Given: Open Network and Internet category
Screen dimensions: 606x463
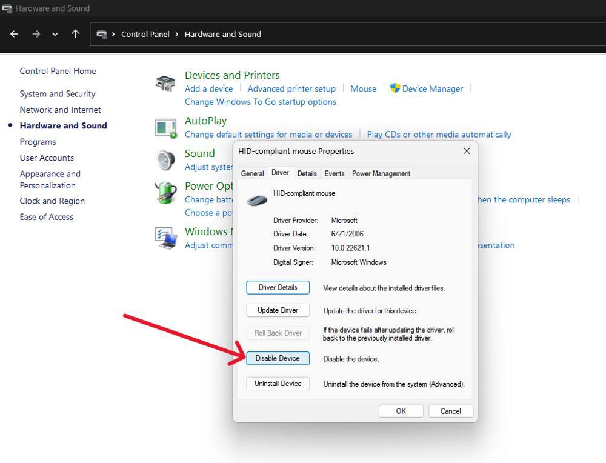Looking at the screenshot, I should point(60,110).
